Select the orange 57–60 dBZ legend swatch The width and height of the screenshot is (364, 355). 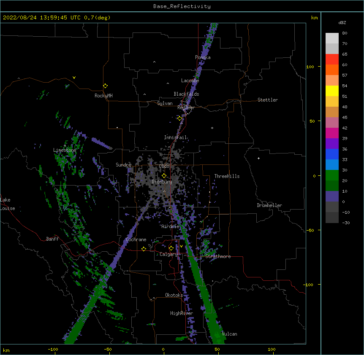tap(332, 70)
